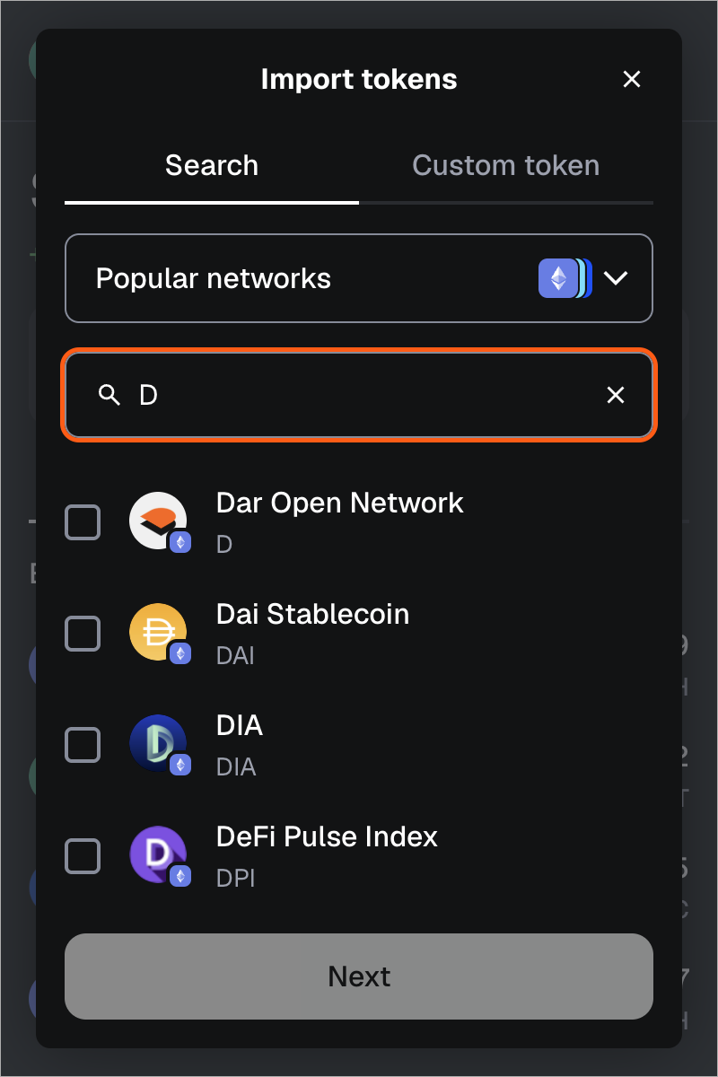
Task: Click the Dai Stablecoin token logo
Action: coord(158,632)
